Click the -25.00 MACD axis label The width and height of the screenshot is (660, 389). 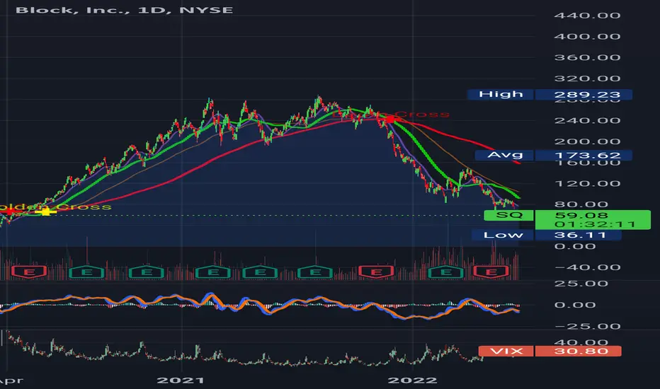pos(587,326)
